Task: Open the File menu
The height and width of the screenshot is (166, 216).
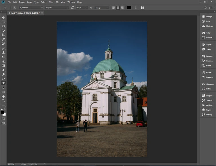Action: [9, 2]
